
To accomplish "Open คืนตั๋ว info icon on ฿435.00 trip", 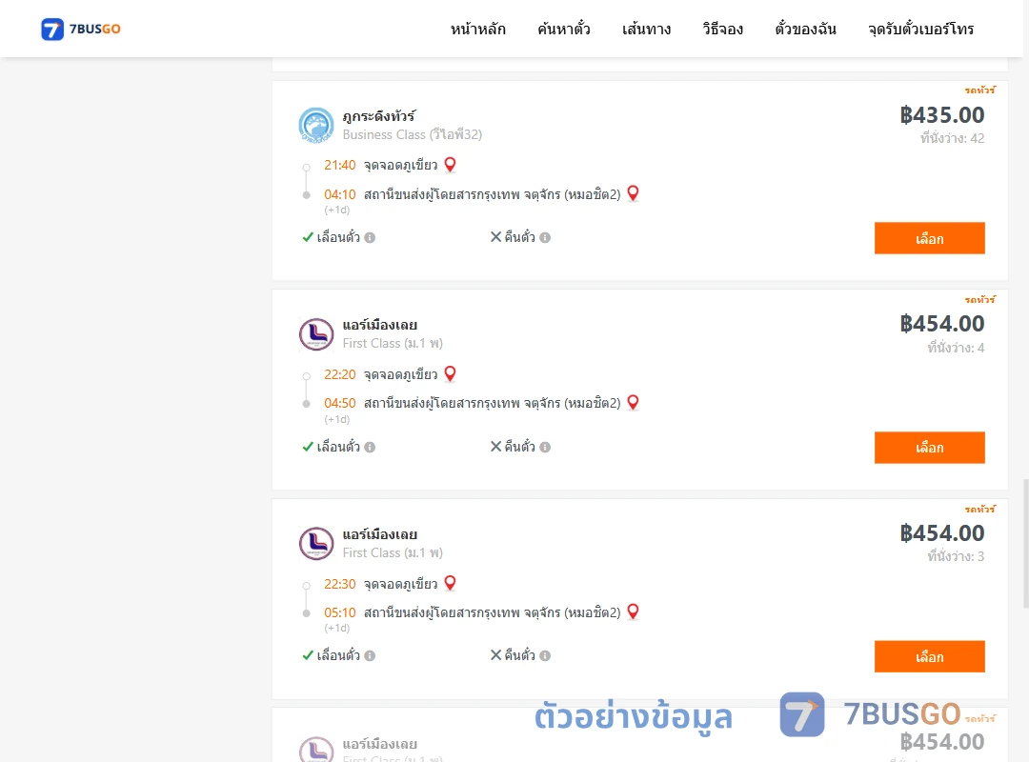I will pos(545,237).
